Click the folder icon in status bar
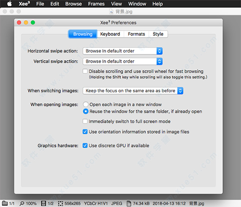241x207 pixels. 5,203
